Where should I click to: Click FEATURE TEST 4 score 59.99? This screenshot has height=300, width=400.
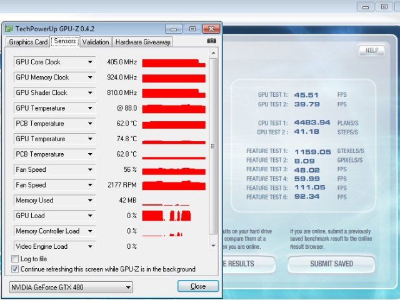point(307,179)
